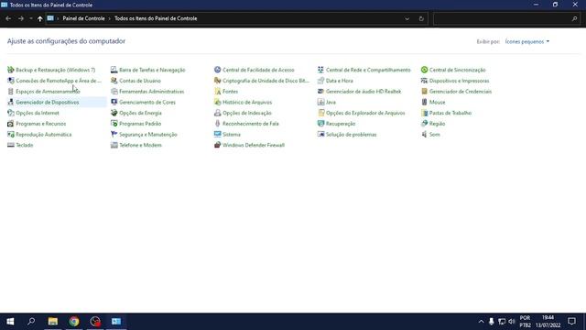Screen dimensions: 586x330
Task: Open Central de Facilidade de Acesso icon
Action: (x=218, y=70)
